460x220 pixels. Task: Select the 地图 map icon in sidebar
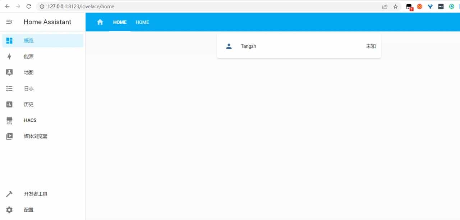(x=9, y=72)
